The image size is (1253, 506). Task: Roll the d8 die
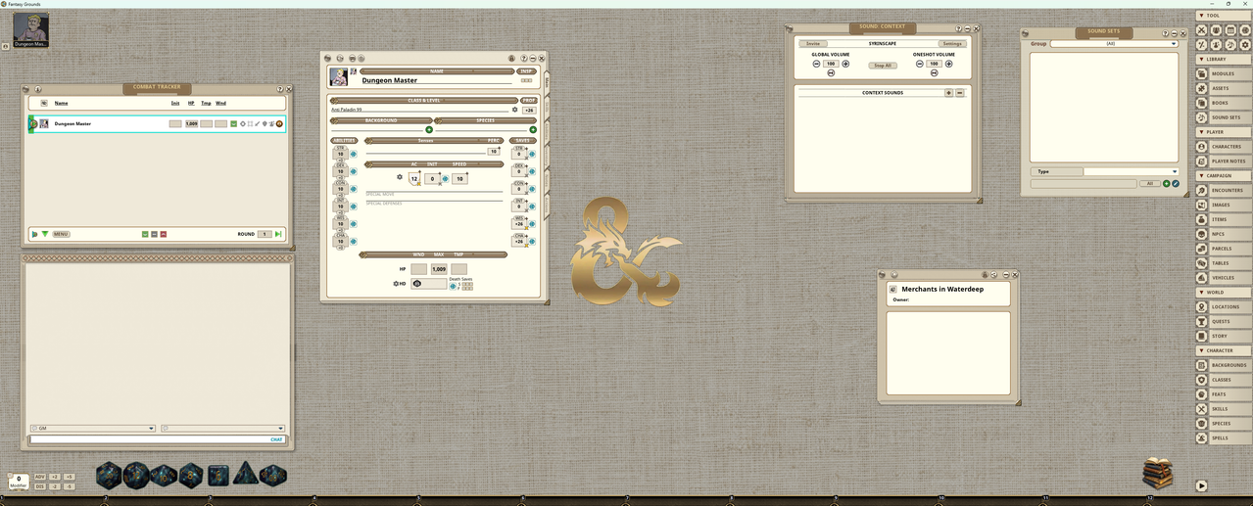tap(191, 476)
